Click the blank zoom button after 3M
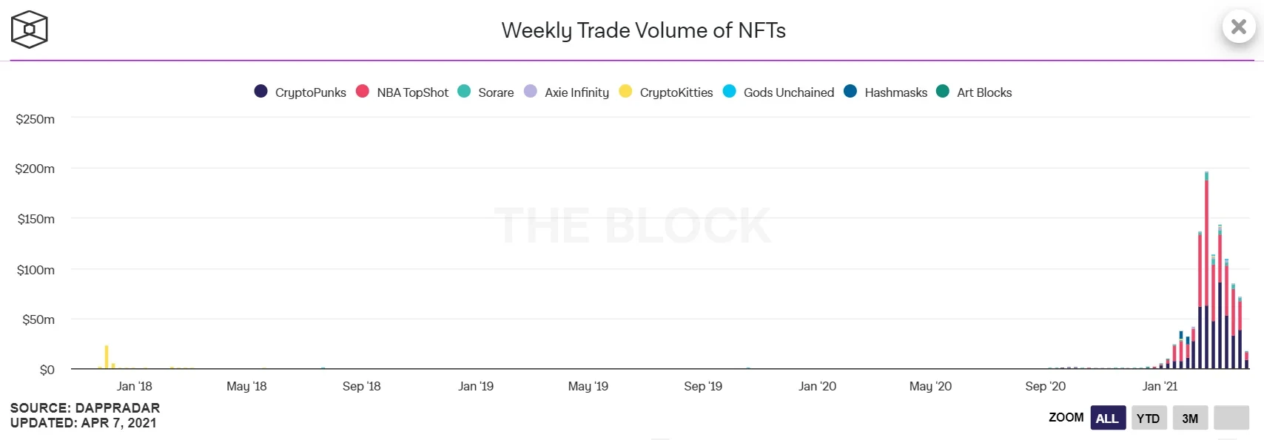 pos(1231,418)
